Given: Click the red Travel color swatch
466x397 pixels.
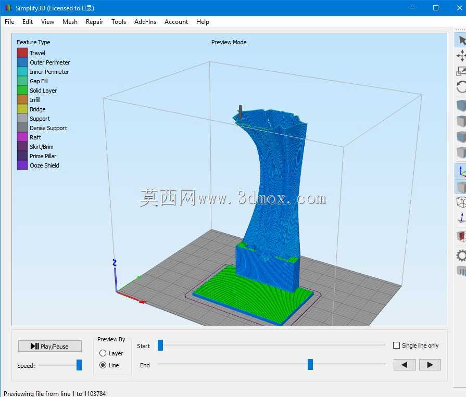Looking at the screenshot, I should [x=22, y=53].
